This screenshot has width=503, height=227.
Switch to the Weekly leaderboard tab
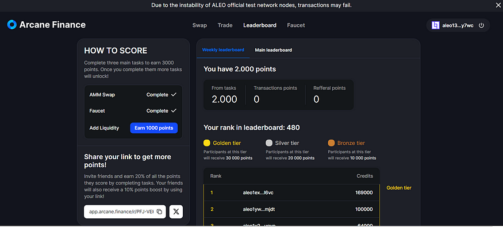coord(223,49)
